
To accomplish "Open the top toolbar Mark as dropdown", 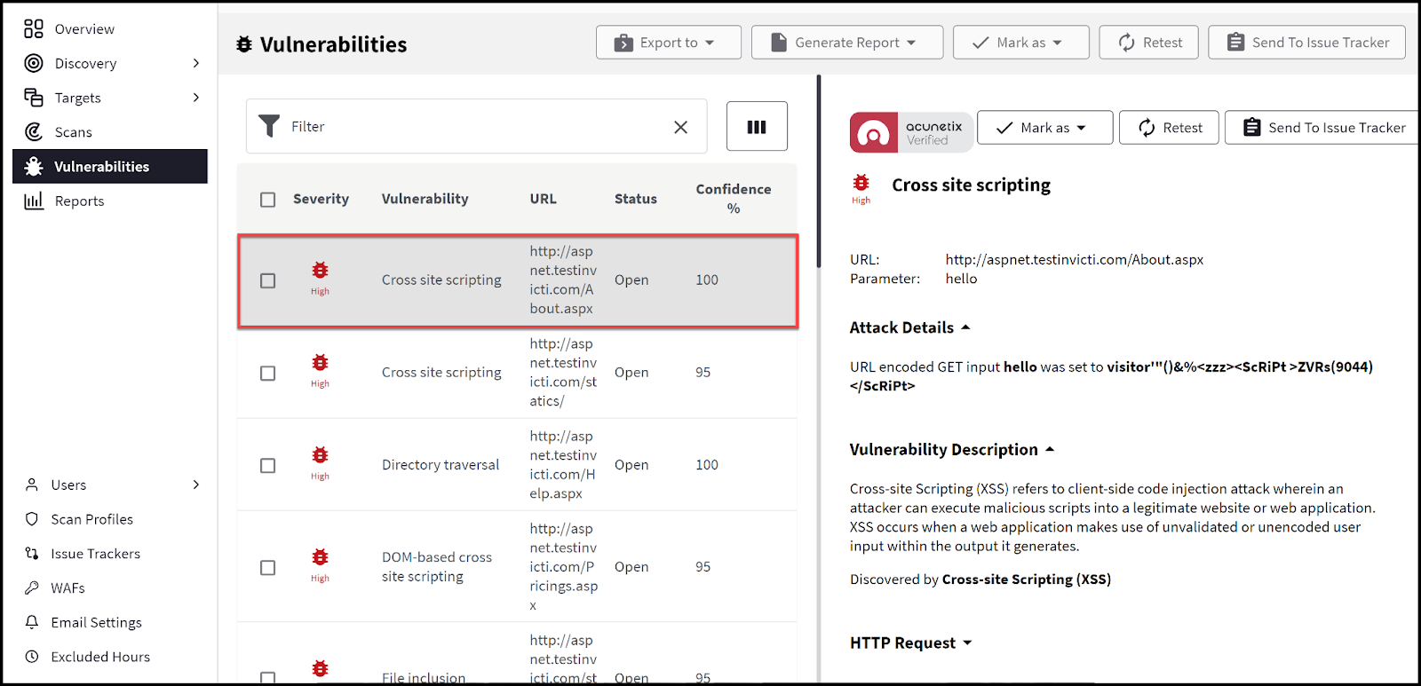I will (x=1021, y=43).
